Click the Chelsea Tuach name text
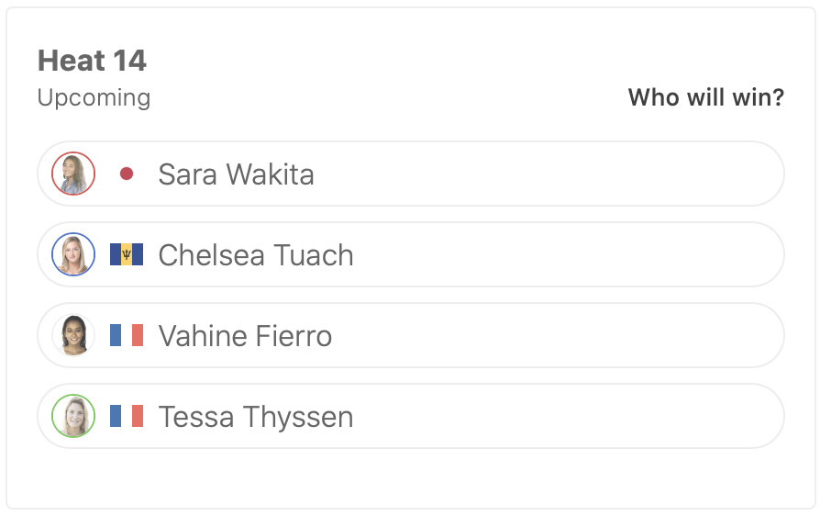Screen dimensions: 820x516 (x=256, y=254)
